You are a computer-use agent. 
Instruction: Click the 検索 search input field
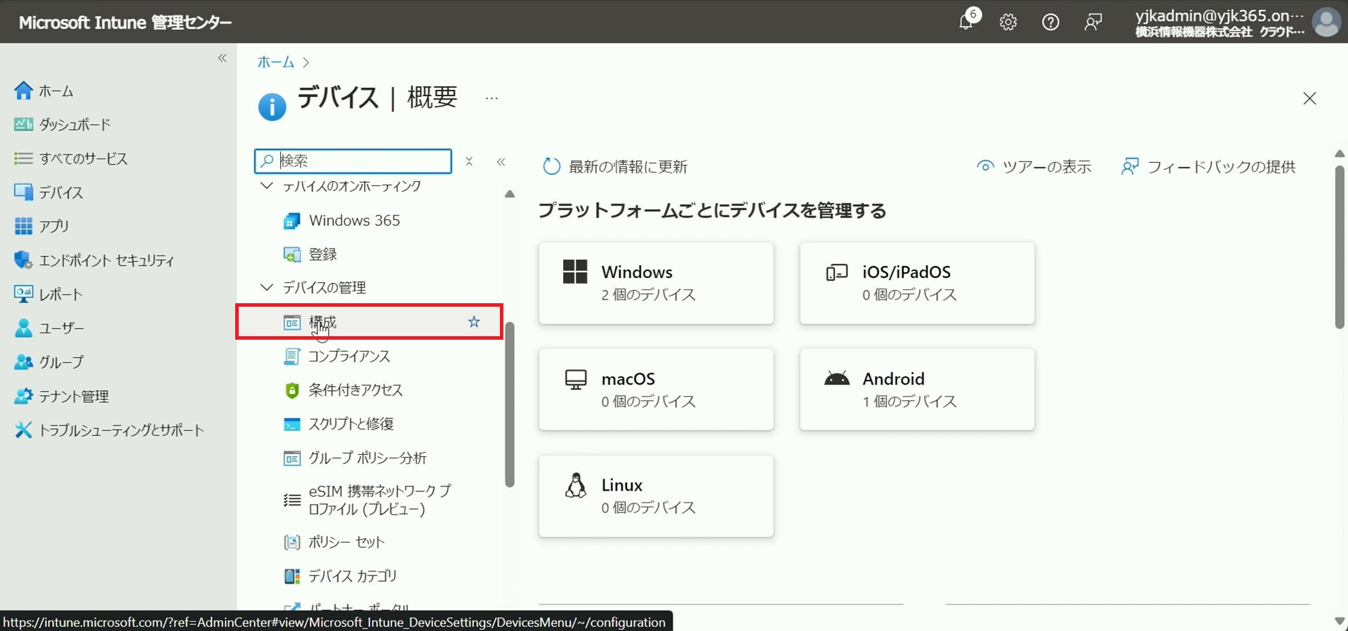(353, 161)
